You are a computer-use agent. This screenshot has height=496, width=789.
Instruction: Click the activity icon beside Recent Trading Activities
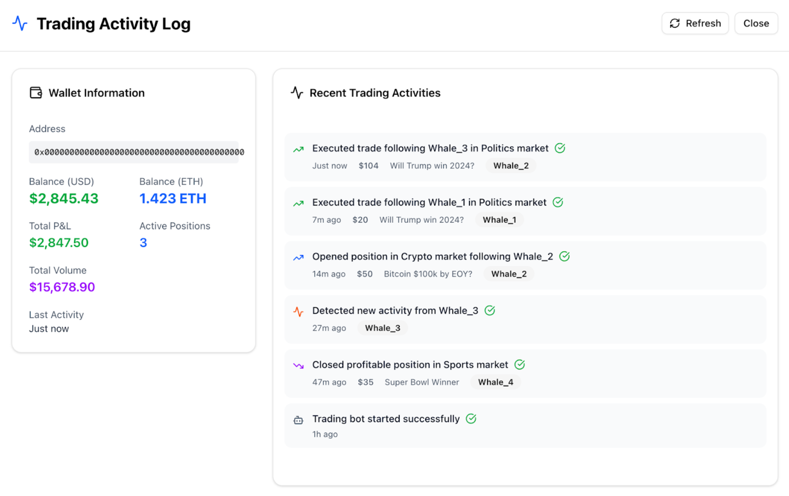click(x=297, y=93)
